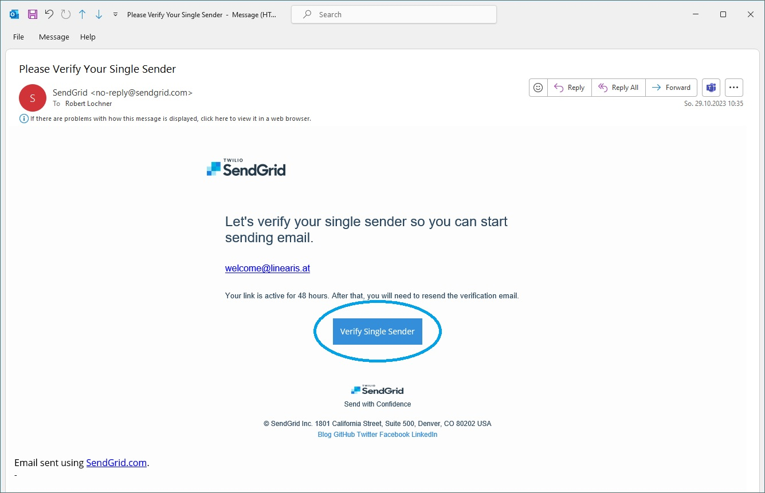Click in the Search box
The image size is (765, 493).
tap(394, 14)
